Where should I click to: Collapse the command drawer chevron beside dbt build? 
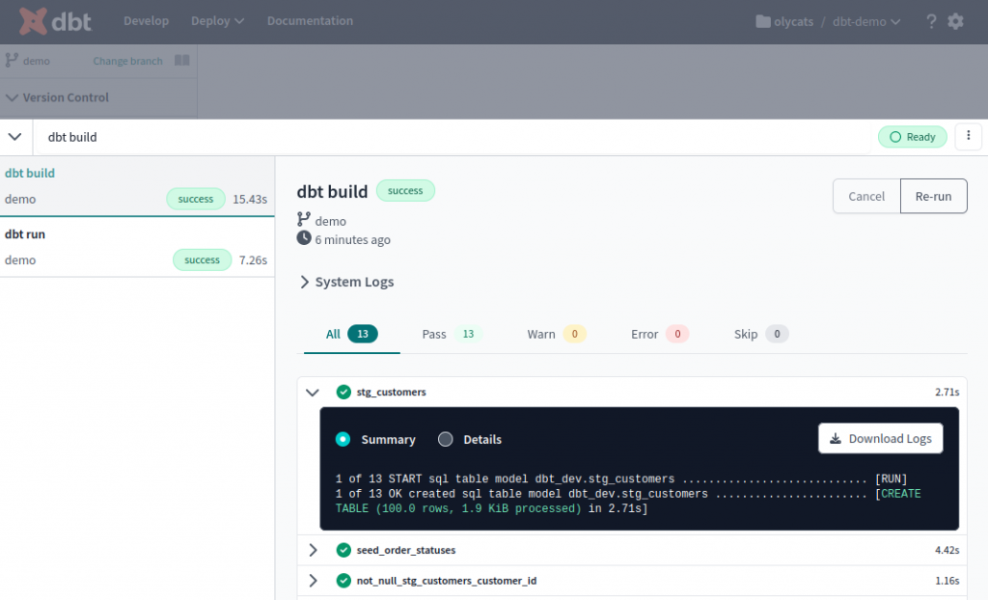click(15, 137)
